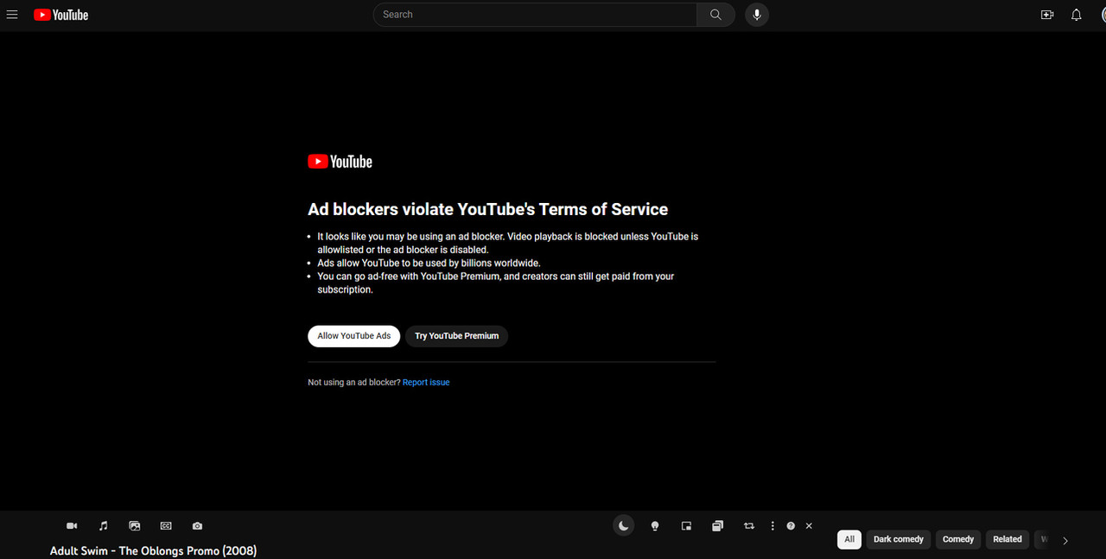This screenshot has width=1106, height=559.
Task: Click the video camera icon in the toolbar
Action: pyautogui.click(x=72, y=526)
